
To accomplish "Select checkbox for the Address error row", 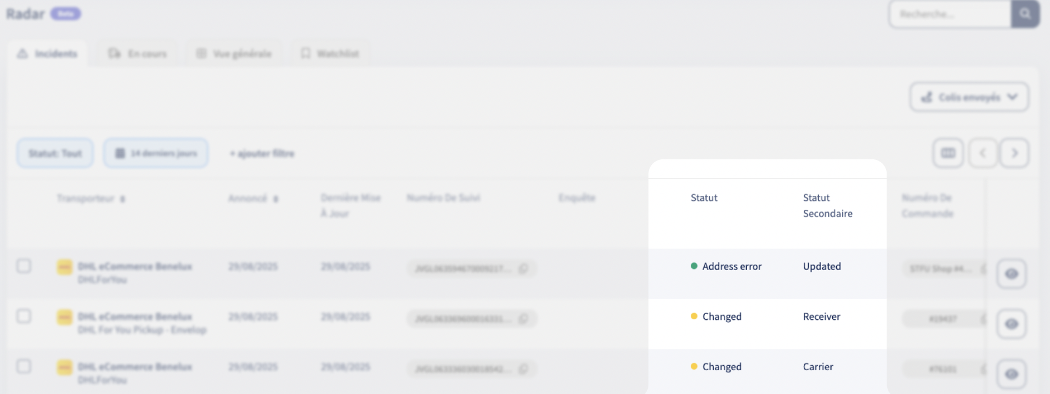I will click(24, 266).
